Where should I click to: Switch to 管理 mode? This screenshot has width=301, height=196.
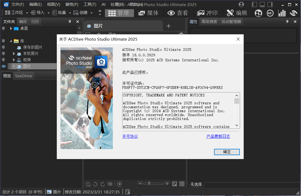[119, 13]
